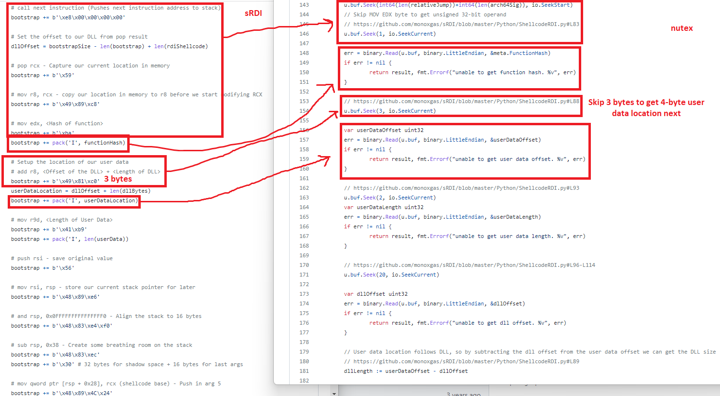Select line number 170 in the gutter

[304, 265]
